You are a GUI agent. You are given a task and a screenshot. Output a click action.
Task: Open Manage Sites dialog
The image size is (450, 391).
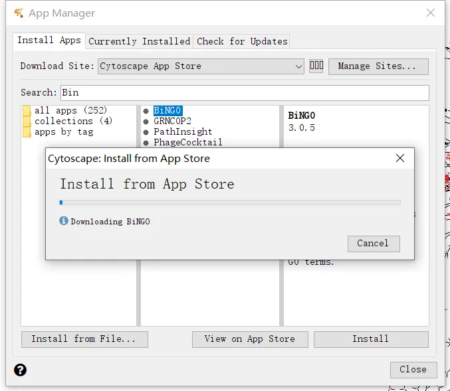coord(378,66)
